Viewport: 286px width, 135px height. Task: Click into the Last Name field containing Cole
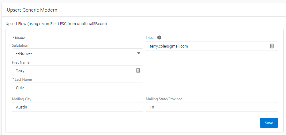pos(77,87)
